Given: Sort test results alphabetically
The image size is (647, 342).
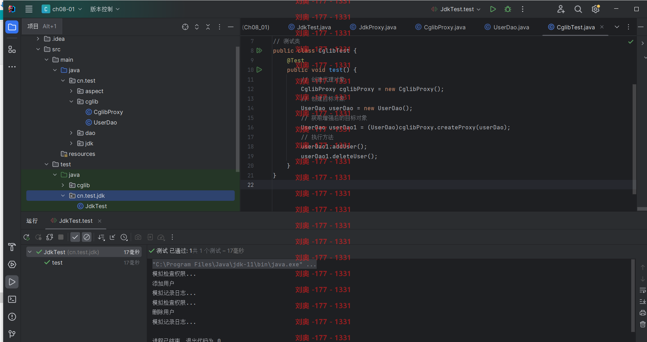Looking at the screenshot, I should click(101, 237).
